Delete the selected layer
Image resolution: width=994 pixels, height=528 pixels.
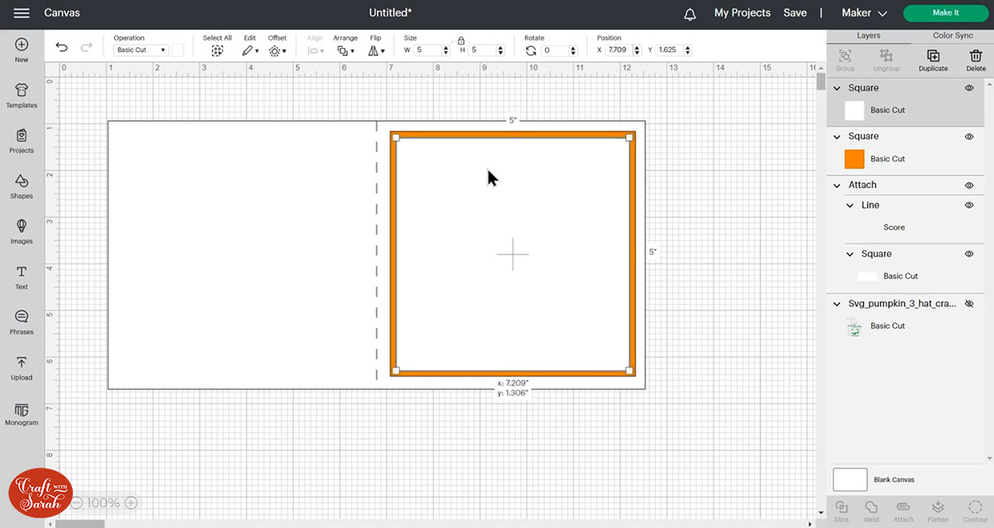point(976,56)
